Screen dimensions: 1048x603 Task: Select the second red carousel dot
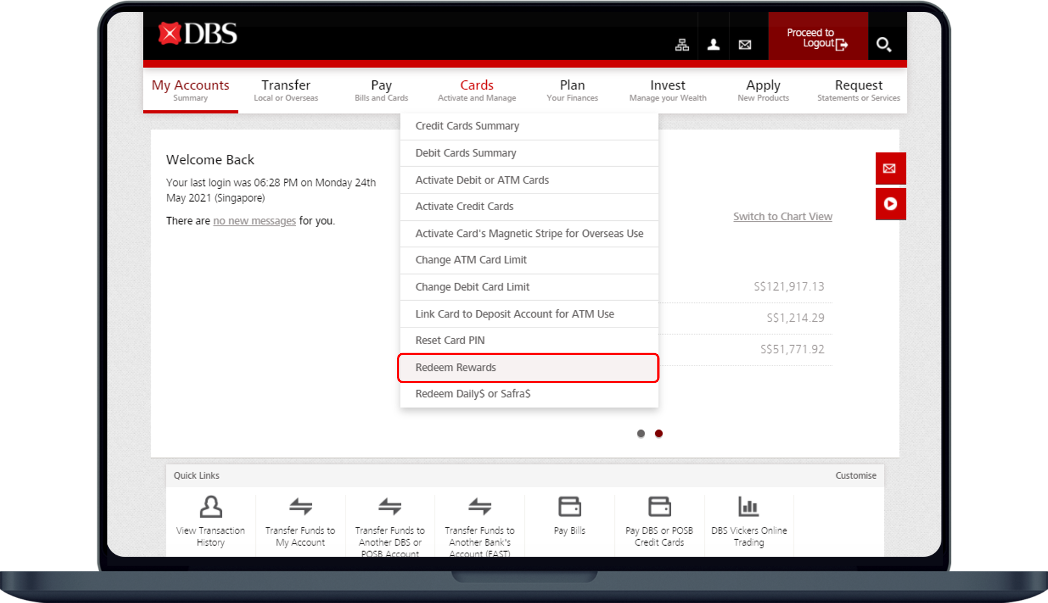click(658, 434)
